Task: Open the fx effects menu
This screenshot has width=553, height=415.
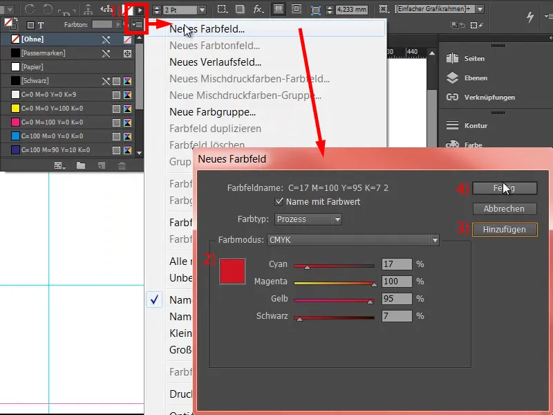Action: (259, 9)
